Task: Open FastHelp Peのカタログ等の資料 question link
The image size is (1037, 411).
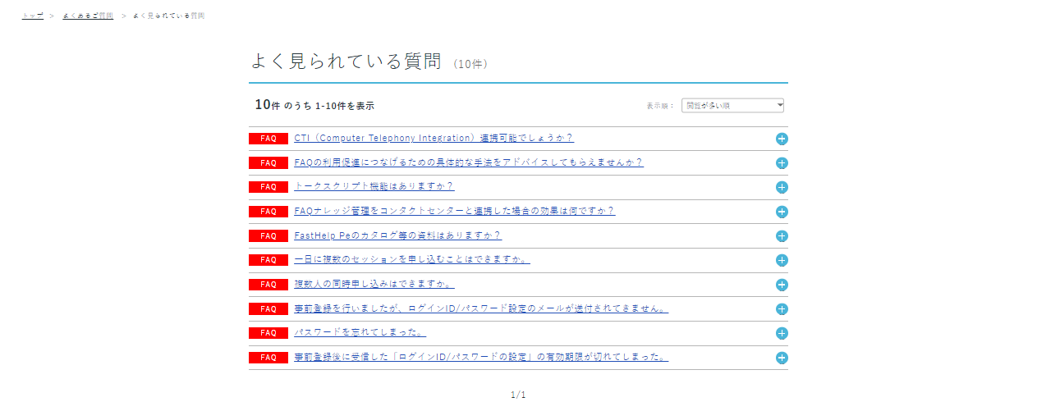Action: click(x=397, y=236)
